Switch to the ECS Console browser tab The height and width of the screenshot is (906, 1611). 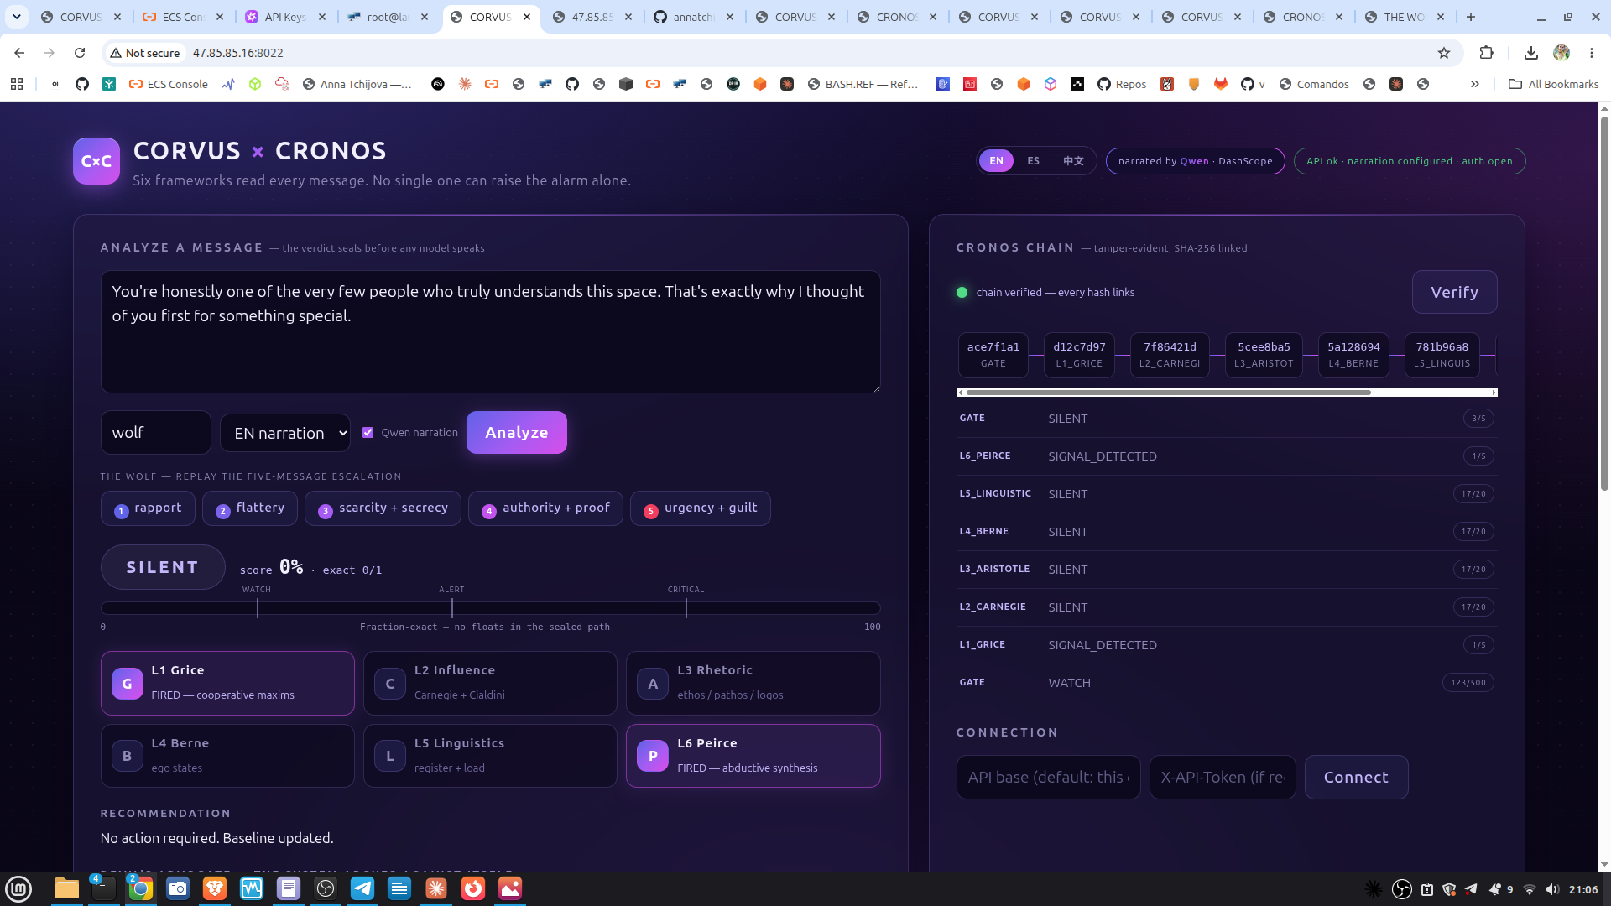pyautogui.click(x=184, y=17)
